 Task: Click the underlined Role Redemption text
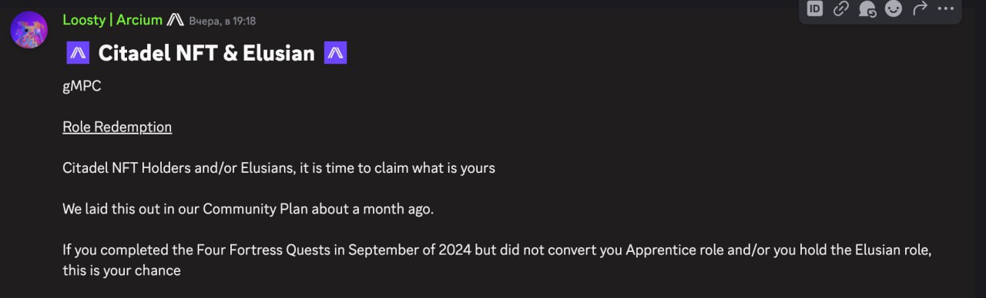click(117, 127)
